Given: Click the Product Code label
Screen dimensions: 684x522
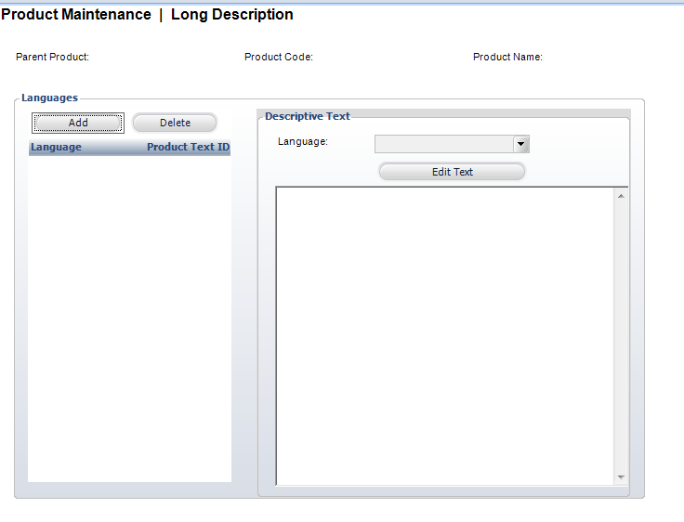Looking at the screenshot, I should [279, 57].
